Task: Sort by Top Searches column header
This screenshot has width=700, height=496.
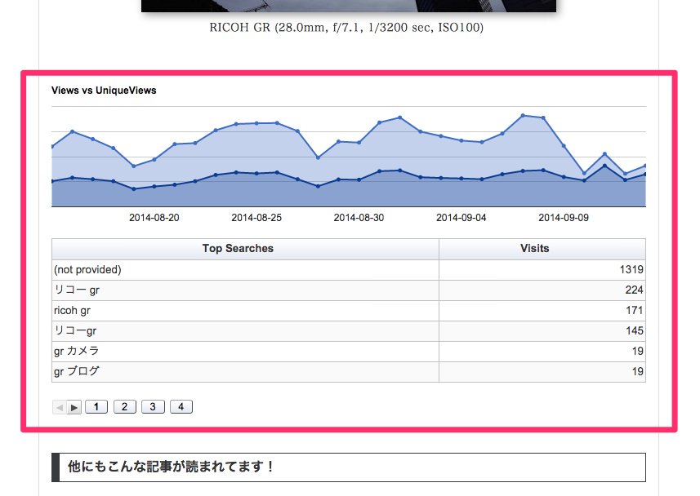Action: click(246, 249)
